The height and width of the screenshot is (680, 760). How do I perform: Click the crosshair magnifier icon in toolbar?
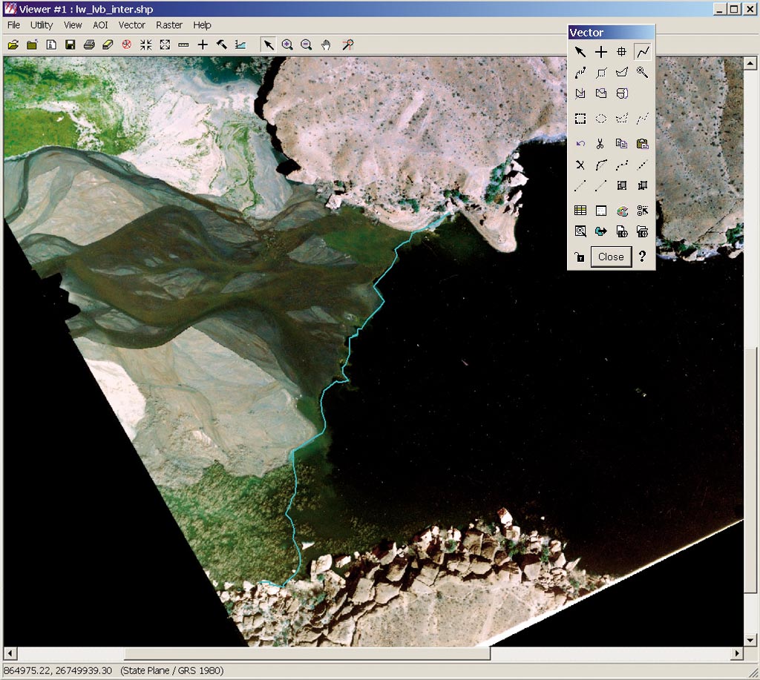click(x=348, y=45)
